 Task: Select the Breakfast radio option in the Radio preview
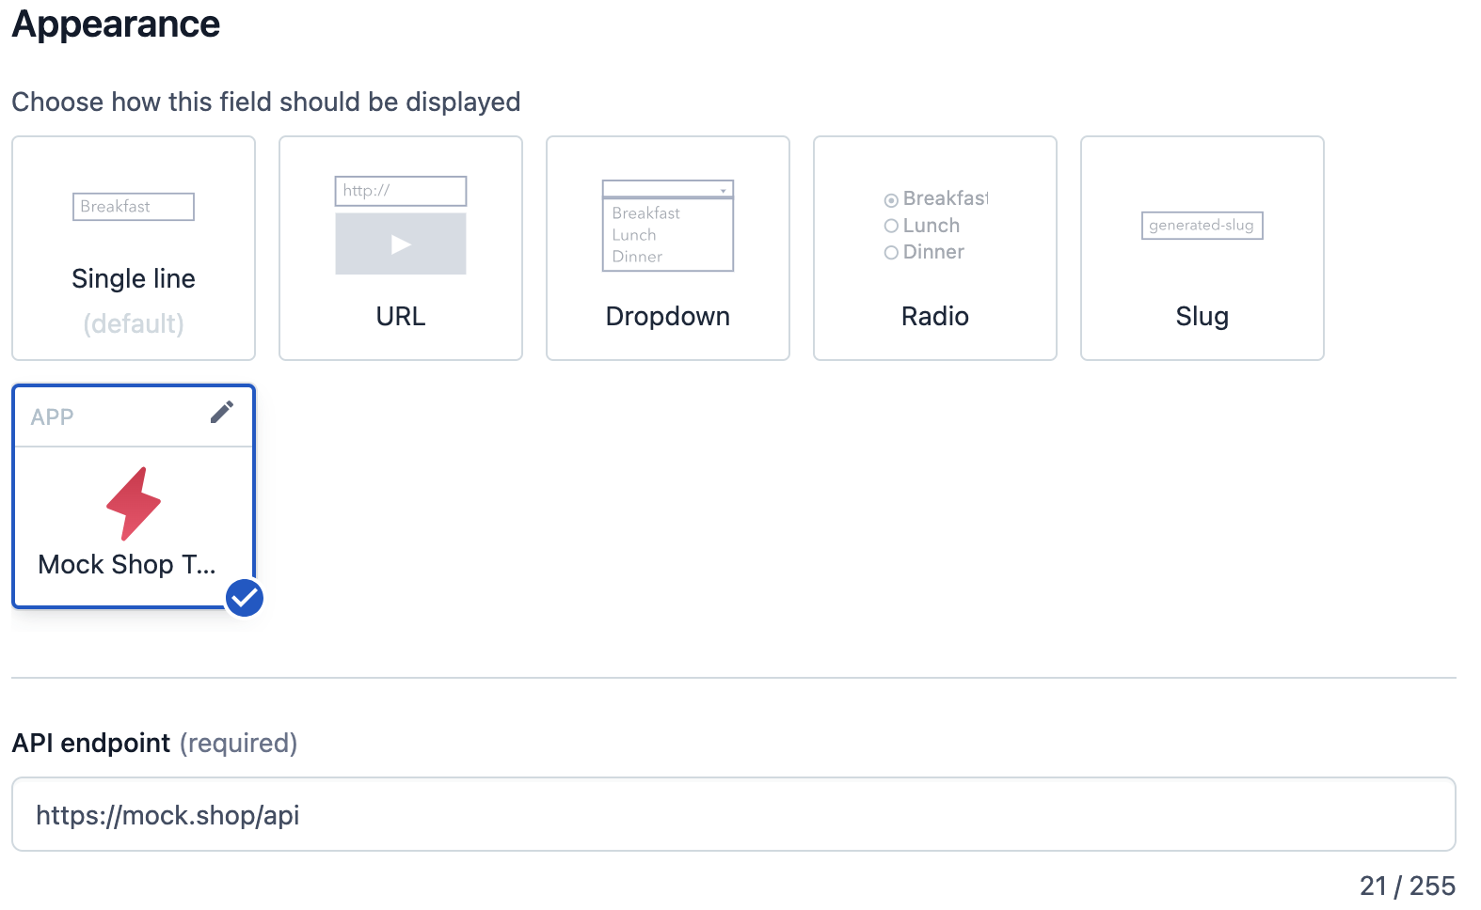(x=891, y=200)
